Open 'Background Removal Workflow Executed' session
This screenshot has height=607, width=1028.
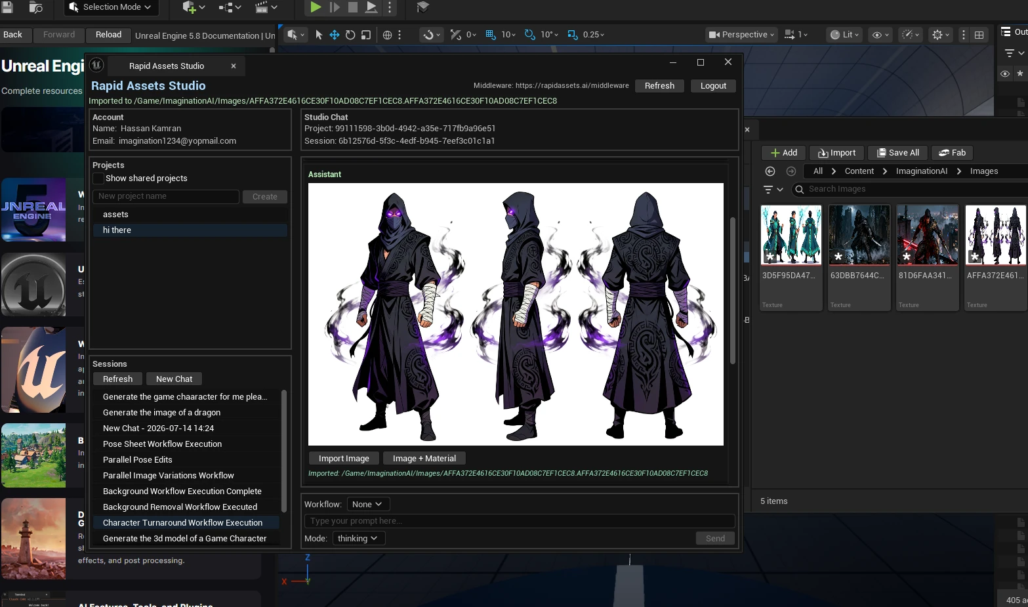click(x=187, y=507)
